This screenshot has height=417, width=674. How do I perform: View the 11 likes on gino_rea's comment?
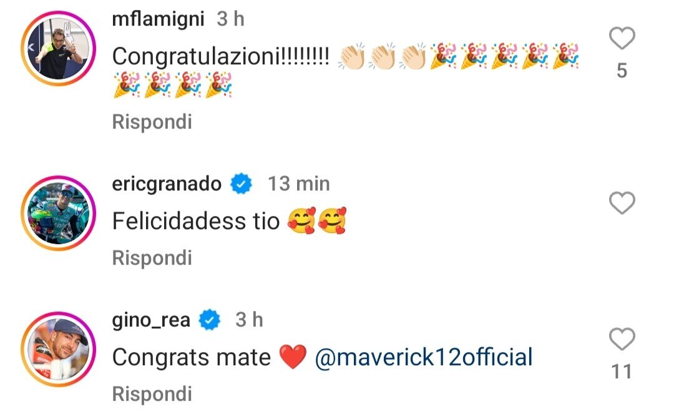[621, 372]
